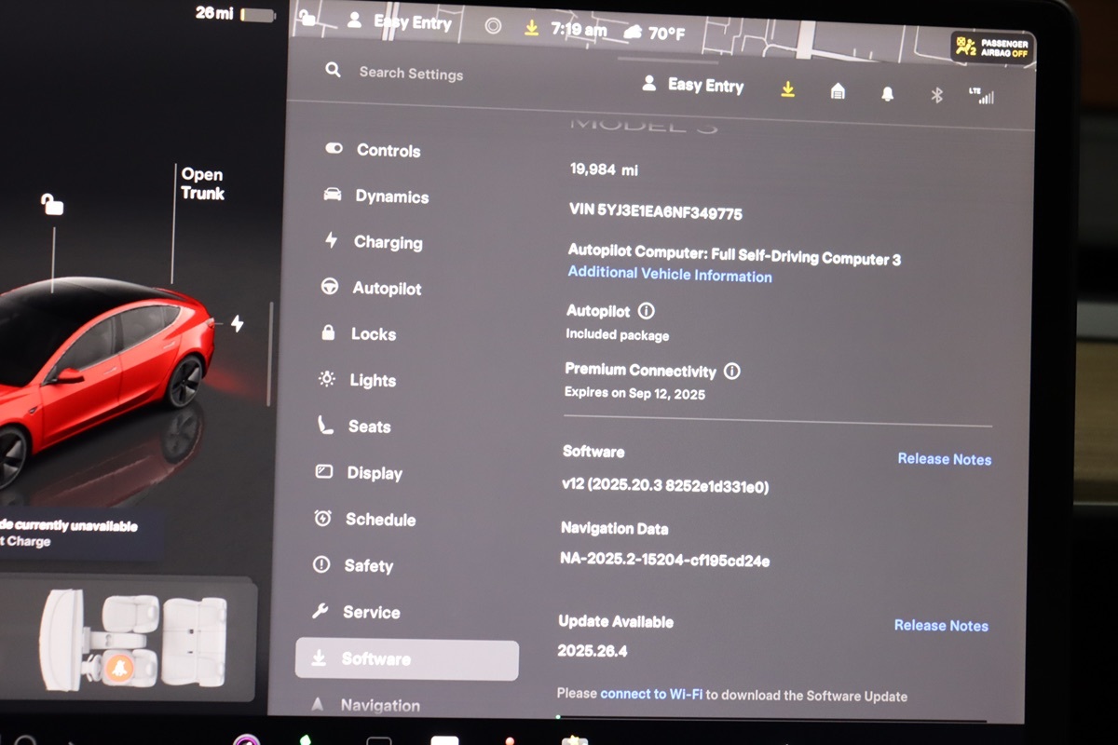Tap the info icon beside Premium Connectivity
Image resolution: width=1118 pixels, height=745 pixels.
click(732, 372)
